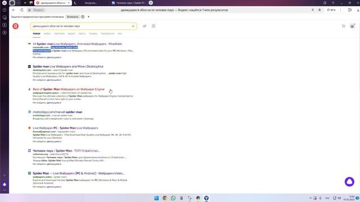
Task: Click the wallpaperengine.space green URL text
Action: (x=46, y=93)
